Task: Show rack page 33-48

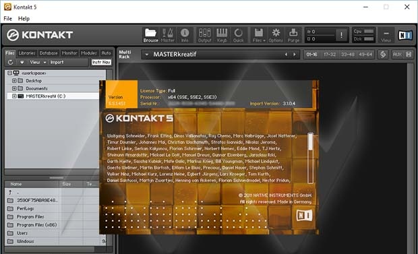Action: (348, 55)
